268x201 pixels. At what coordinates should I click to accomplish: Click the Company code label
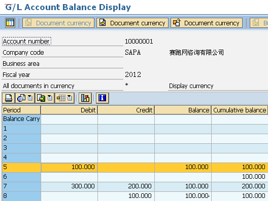pyautogui.click(x=23, y=53)
